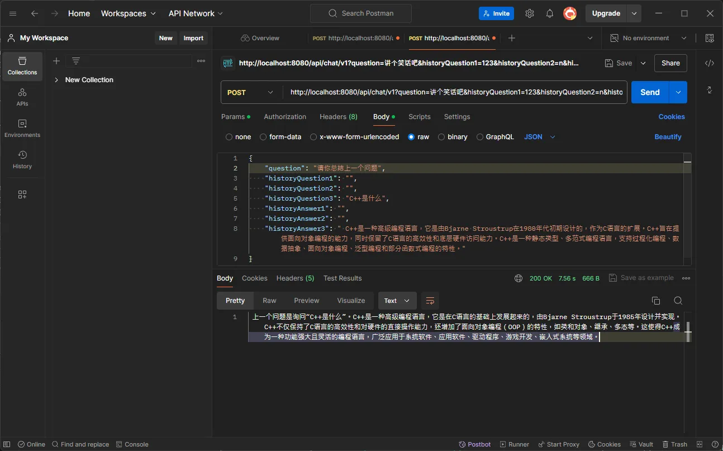
Task: Click the blue Send button
Action: coord(649,93)
